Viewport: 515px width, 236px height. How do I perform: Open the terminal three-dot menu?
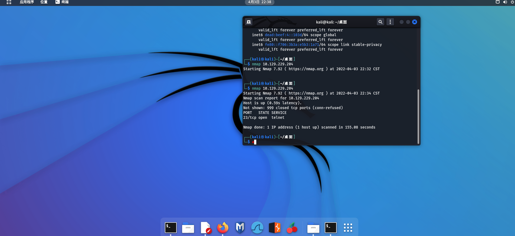390,22
